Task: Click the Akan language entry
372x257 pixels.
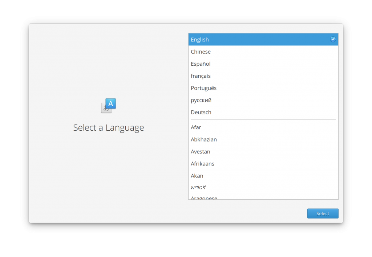Action: 197,176
